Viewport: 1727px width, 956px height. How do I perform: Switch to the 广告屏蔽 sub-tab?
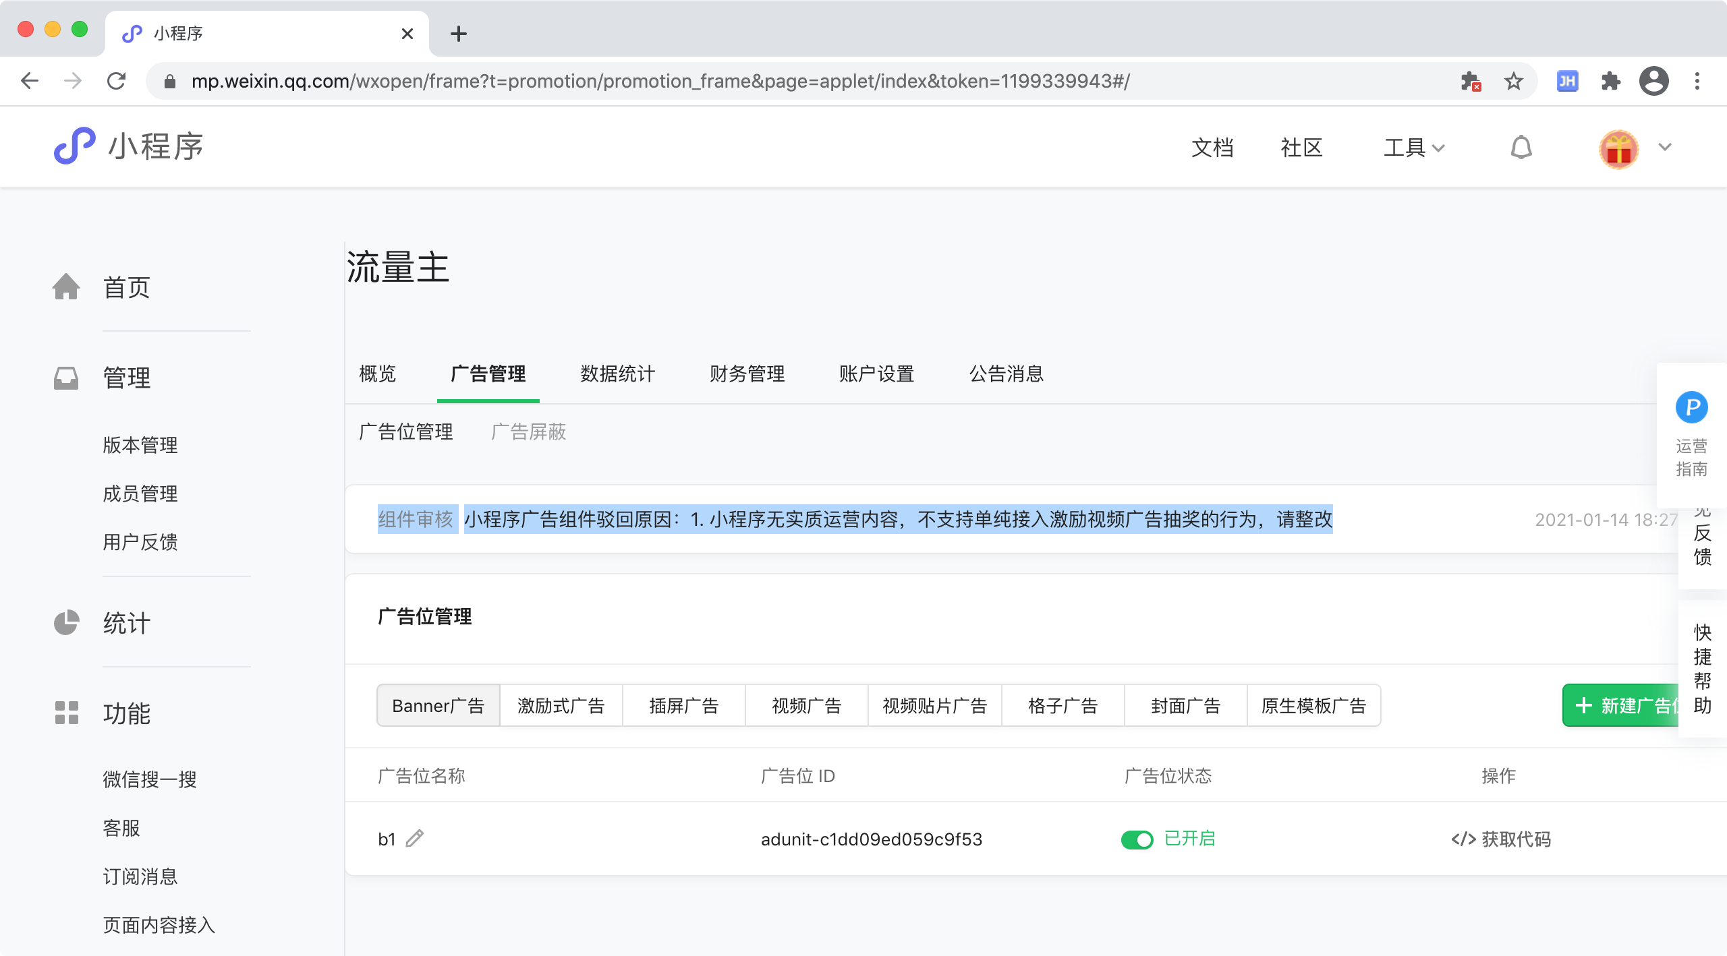[528, 431]
